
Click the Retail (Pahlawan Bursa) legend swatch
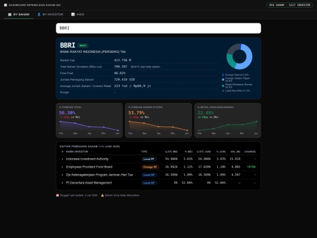tap(223, 86)
